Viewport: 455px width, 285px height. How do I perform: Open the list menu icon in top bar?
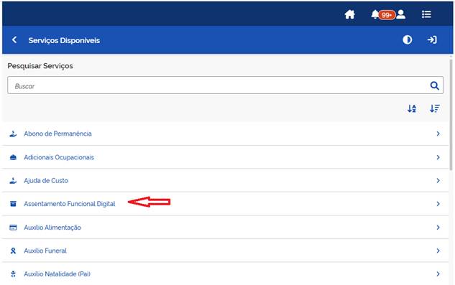[426, 14]
